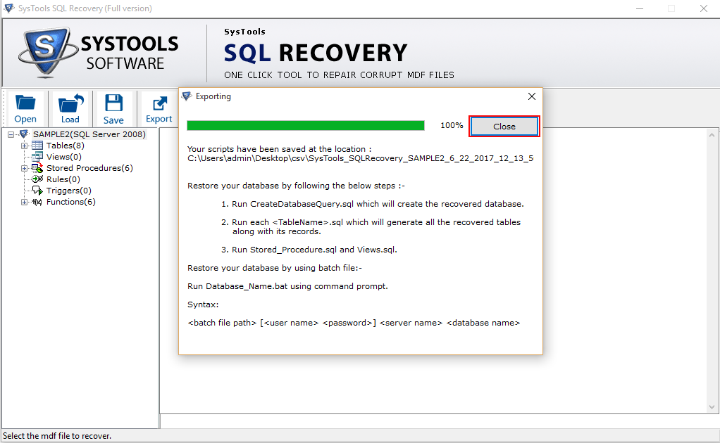
Task: Collapse the SAMPLE2 database root node
Action: [11, 135]
